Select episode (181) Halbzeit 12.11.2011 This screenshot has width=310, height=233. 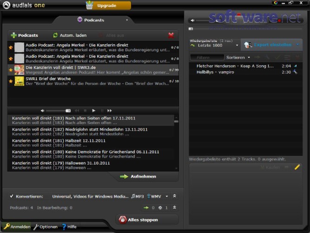[x=91, y=143]
